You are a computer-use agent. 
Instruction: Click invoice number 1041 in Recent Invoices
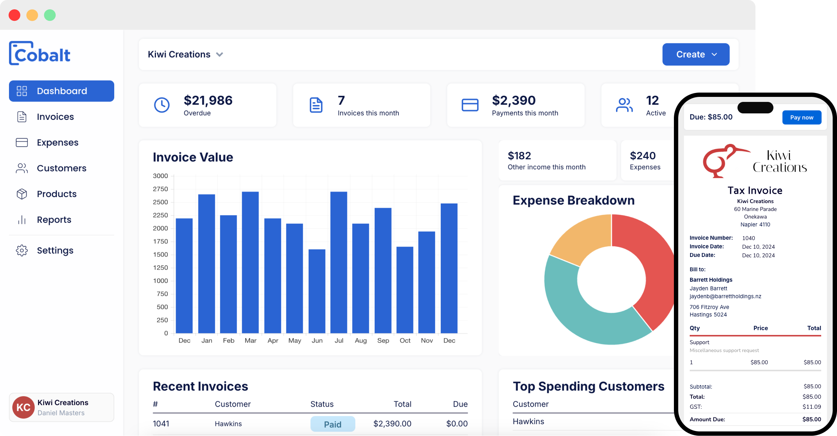161,424
